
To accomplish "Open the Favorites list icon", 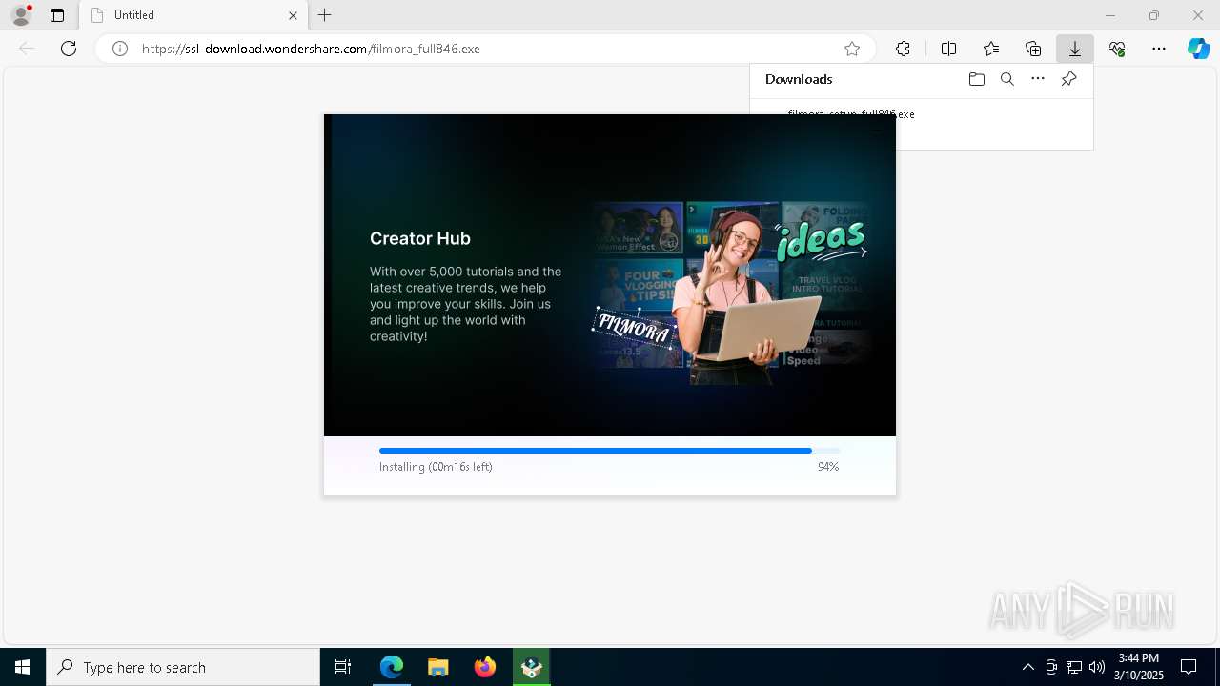I will pos(991,49).
